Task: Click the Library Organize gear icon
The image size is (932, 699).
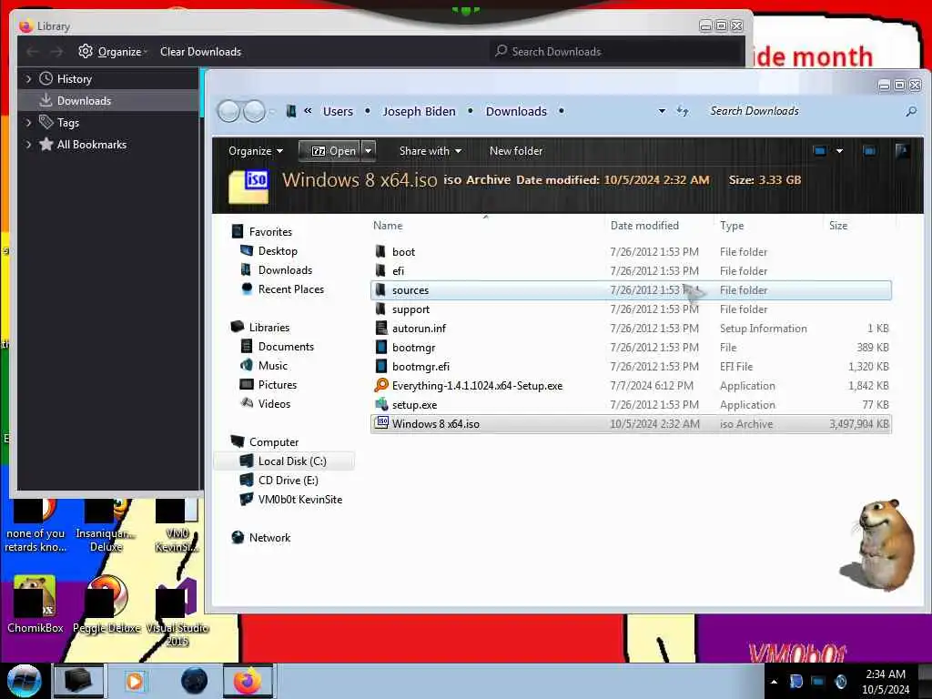Action: coord(85,51)
